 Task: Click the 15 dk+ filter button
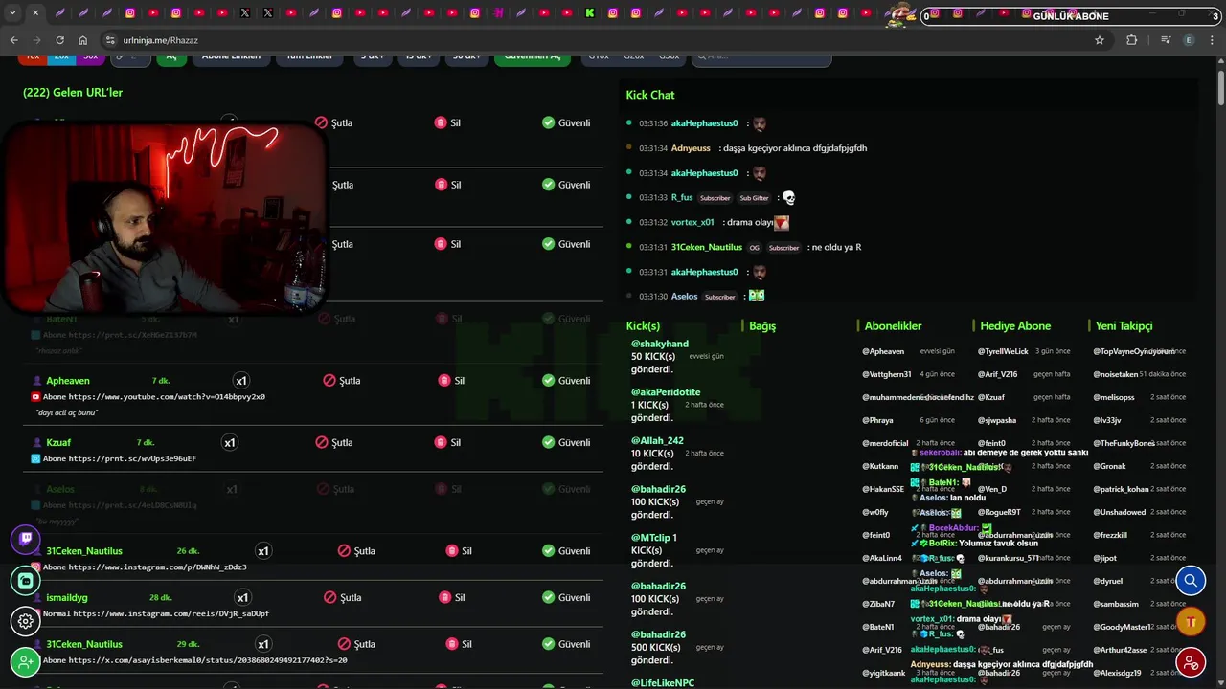420,57
